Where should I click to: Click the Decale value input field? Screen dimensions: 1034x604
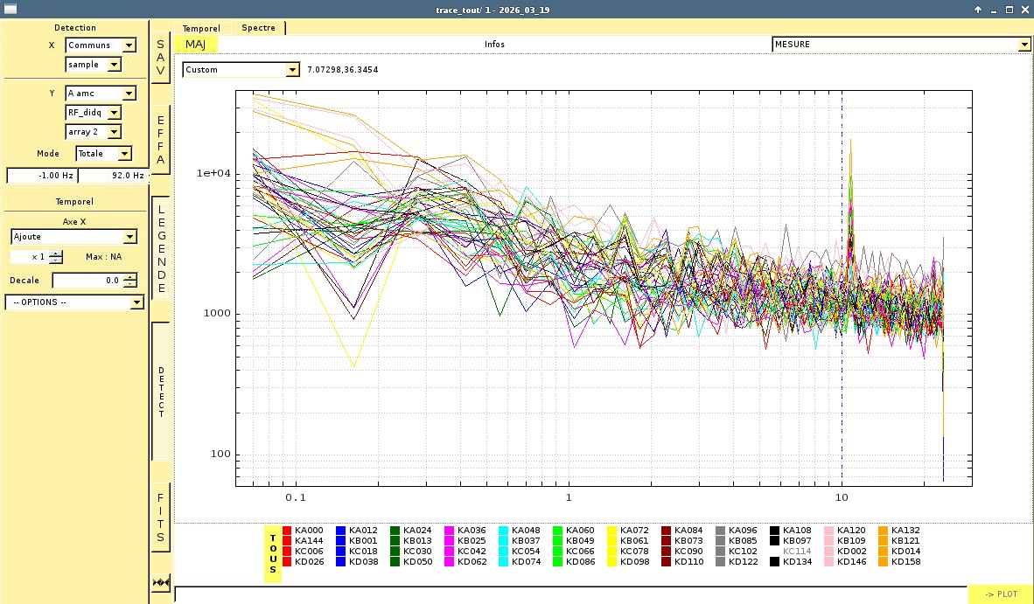[x=87, y=281]
